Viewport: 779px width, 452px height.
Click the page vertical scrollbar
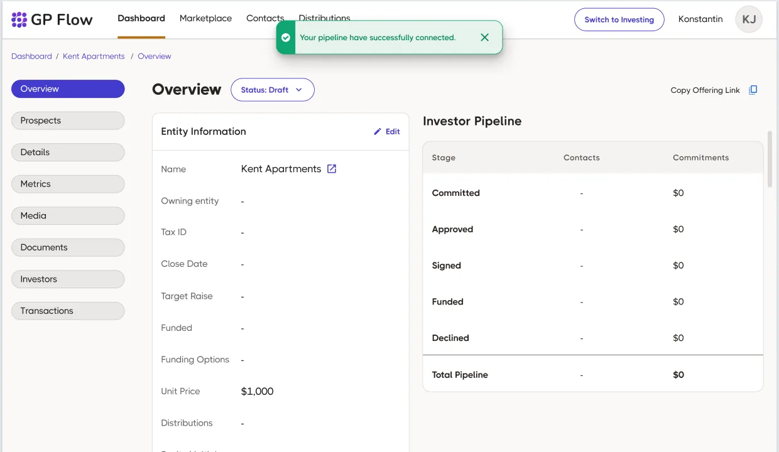point(770,159)
